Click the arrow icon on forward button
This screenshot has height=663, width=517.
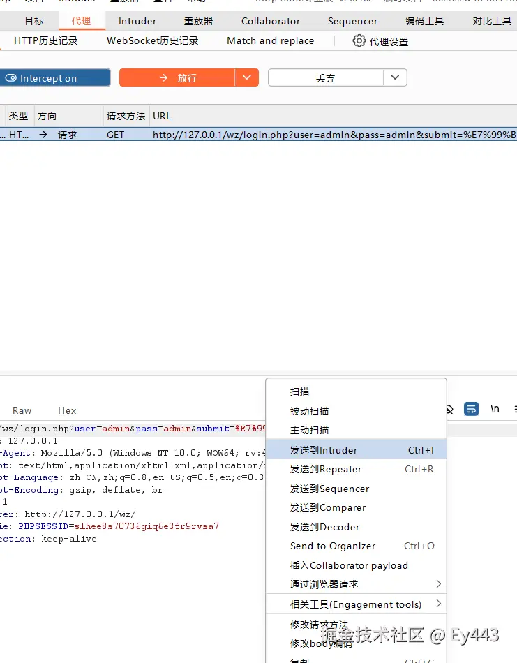(x=163, y=77)
